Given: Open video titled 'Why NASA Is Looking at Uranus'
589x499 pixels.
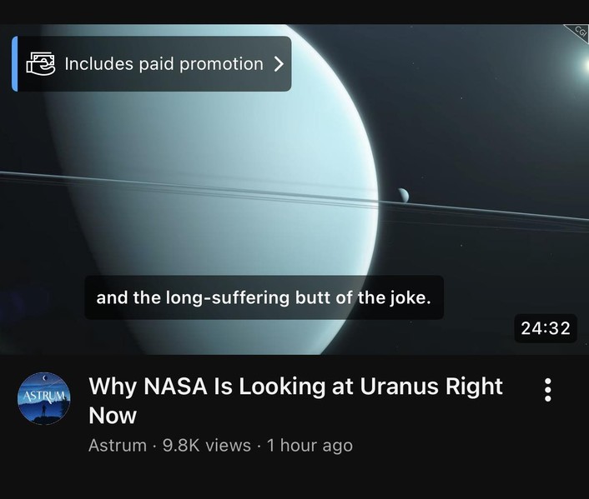Looking at the screenshot, I should tap(295, 401).
